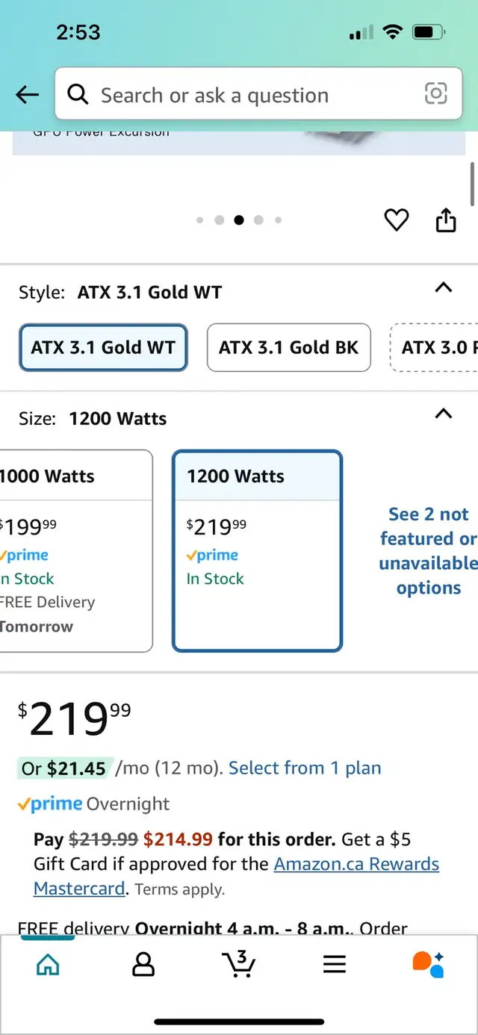The height and width of the screenshot is (1035, 478).
Task: Collapse the Style section chevron
Action: pyautogui.click(x=444, y=287)
